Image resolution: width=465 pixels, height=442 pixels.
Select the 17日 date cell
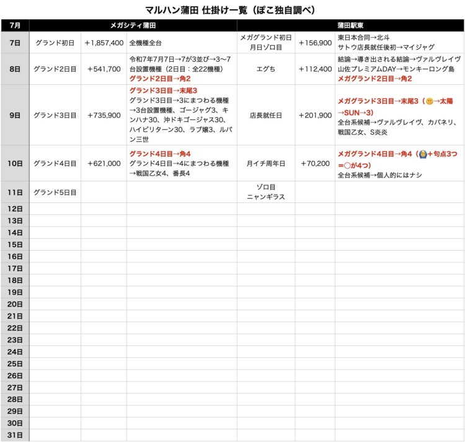[x=15, y=268]
